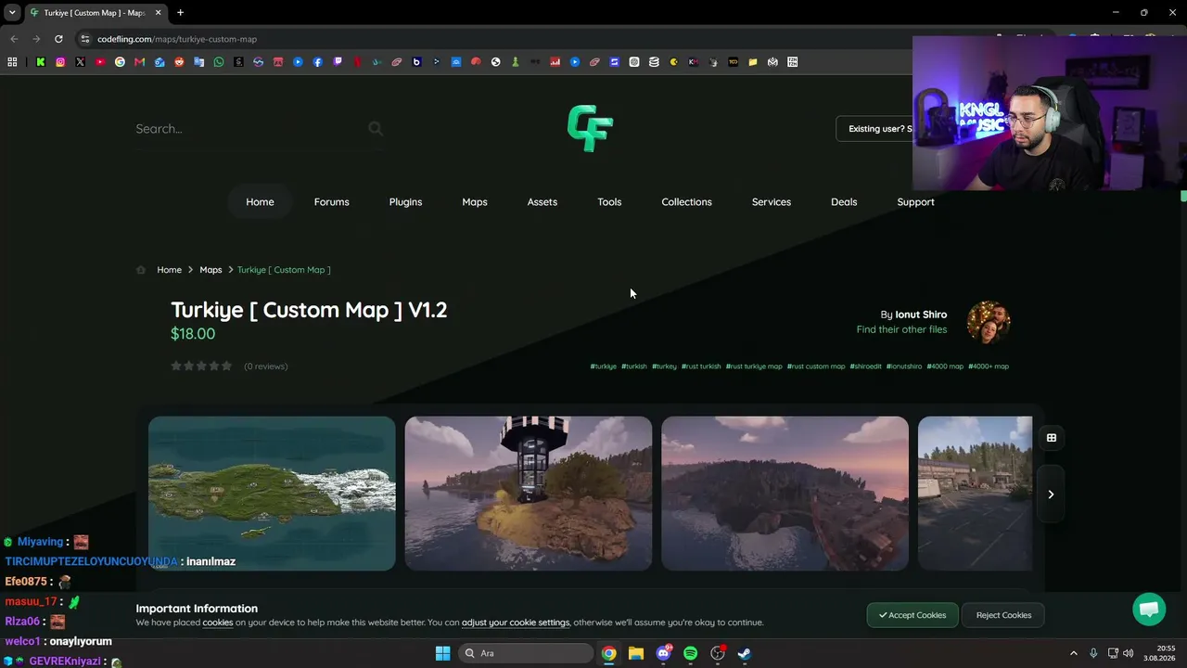Open the yellow folder in bookmarks bar
This screenshot has width=1187, height=668.
coord(753,62)
